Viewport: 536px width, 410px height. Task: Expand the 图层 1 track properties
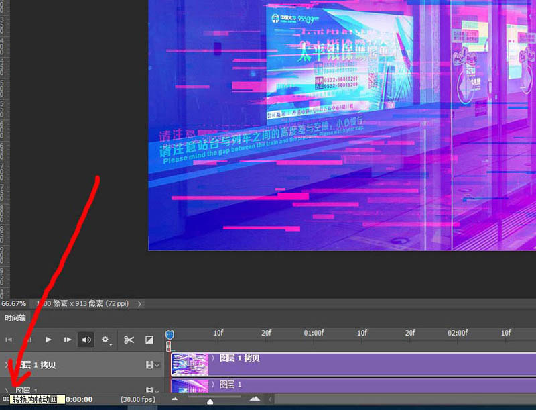click(7, 390)
